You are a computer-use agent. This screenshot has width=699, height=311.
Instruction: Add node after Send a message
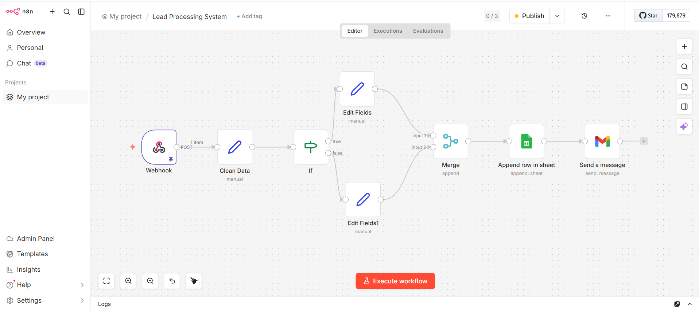644,141
